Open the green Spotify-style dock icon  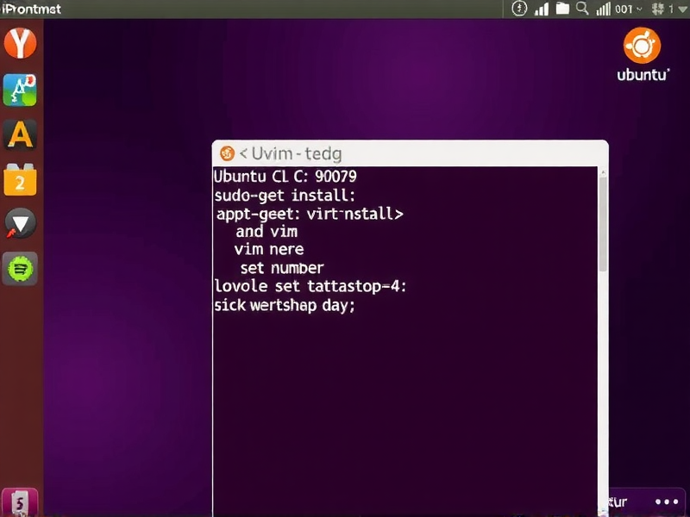coord(20,269)
